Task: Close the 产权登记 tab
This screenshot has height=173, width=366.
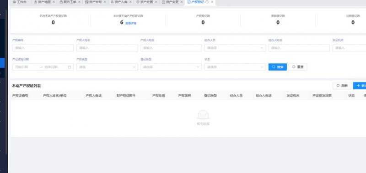Action: [212, 2]
